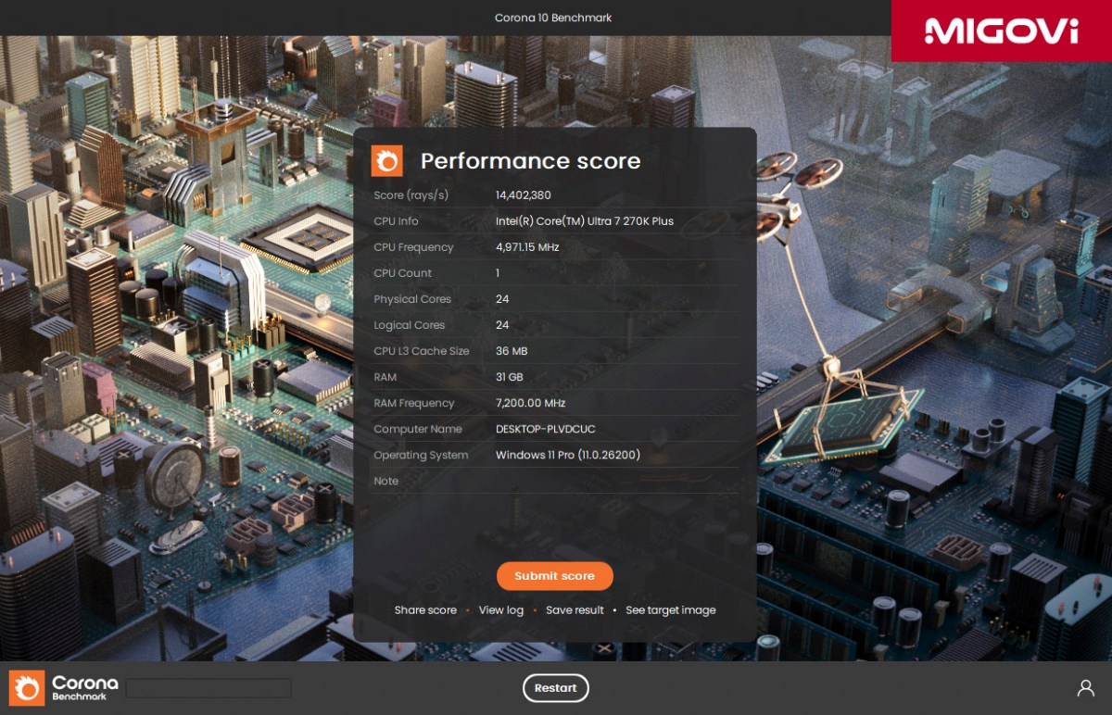The image size is (1112, 715).
Task: Click the Corona 10 Benchmark title bar text
Action: point(555,17)
